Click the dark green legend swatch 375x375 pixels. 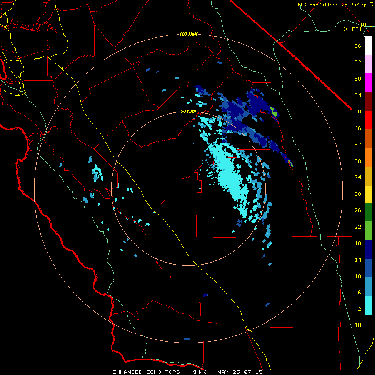point(368,212)
